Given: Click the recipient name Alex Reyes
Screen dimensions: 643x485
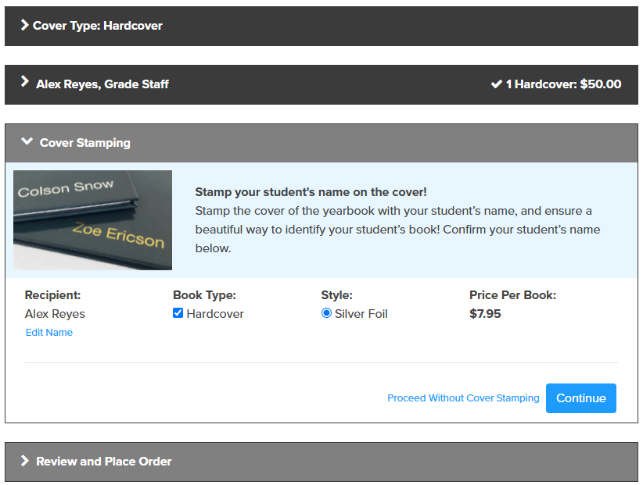Looking at the screenshot, I should tap(55, 314).
